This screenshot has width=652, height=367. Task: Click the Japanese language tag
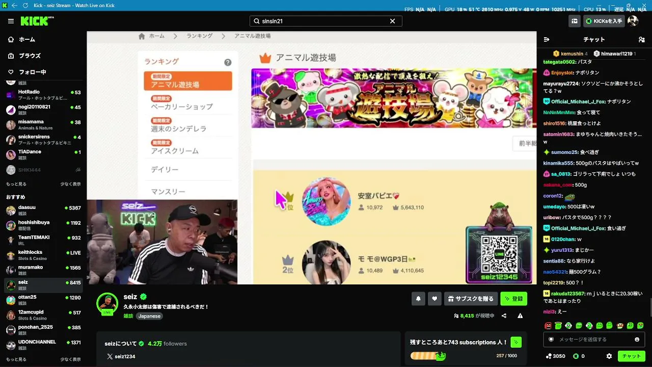[x=149, y=316]
